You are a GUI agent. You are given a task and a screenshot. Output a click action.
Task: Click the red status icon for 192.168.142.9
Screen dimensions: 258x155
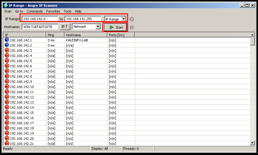pyautogui.click(x=7, y=81)
